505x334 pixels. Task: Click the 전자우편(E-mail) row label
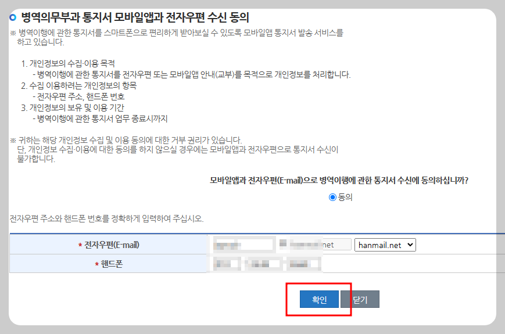click(x=109, y=245)
